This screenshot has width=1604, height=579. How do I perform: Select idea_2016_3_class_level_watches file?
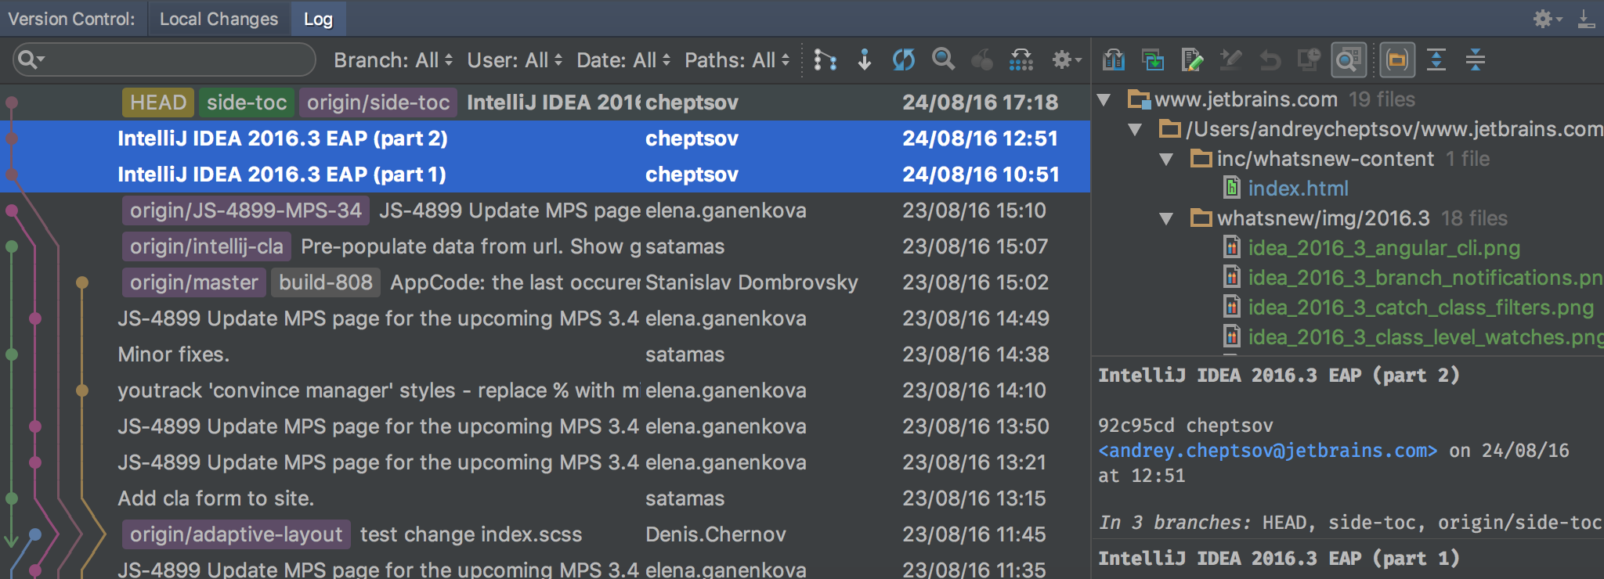tap(1425, 337)
